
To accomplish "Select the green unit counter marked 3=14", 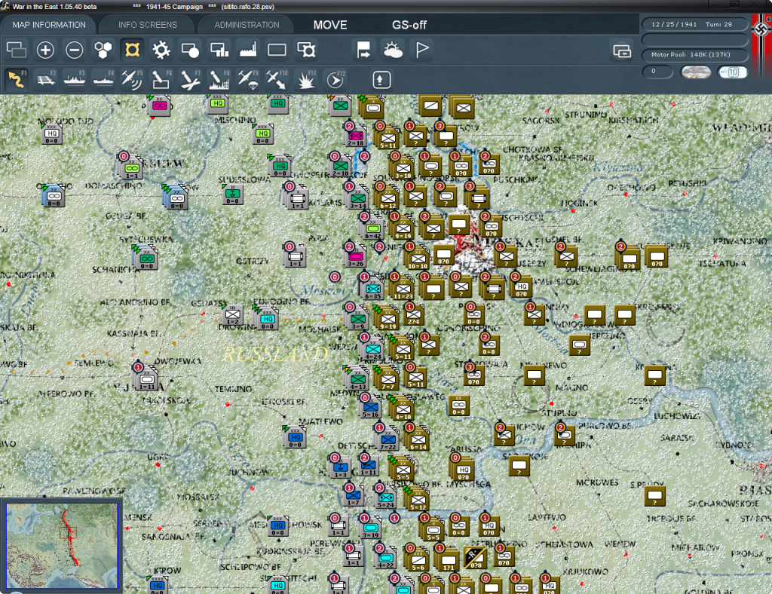I will pos(358,199).
